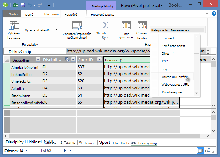Save with the floppy disk icon
This screenshot has width=220, height=157.
coord(23,5)
